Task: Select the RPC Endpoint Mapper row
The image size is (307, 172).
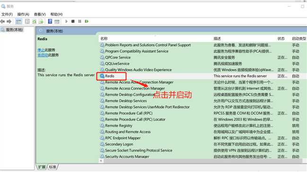Action: point(123,138)
